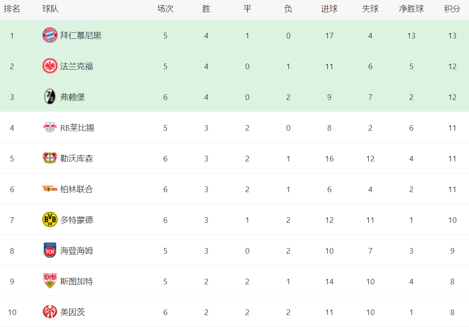The height and width of the screenshot is (327, 469).
Task: Click the Union Berlin club logo
Action: click(x=50, y=189)
